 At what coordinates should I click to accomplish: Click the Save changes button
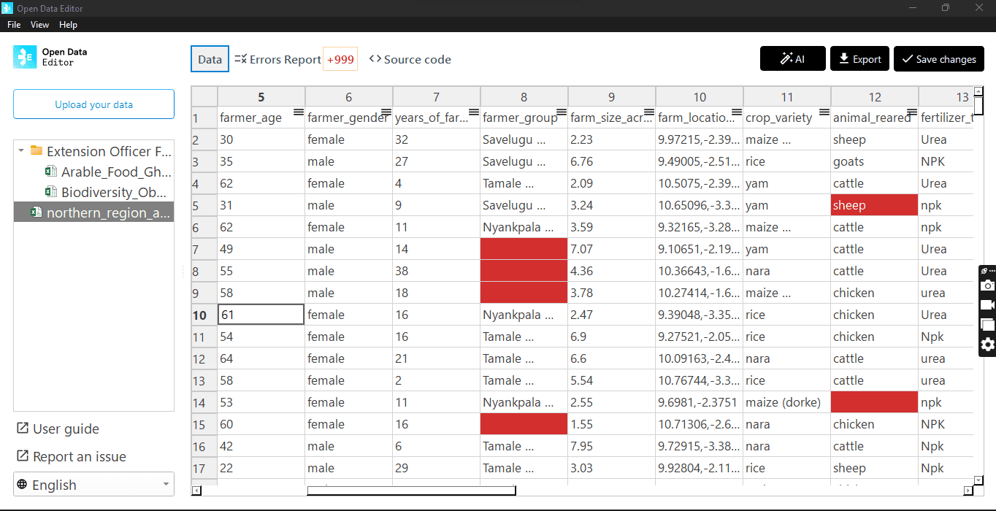click(938, 59)
